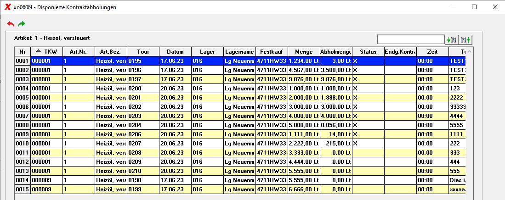Click tour cell 0199
Screen dimensions: 505x200
pyautogui.click(x=143, y=189)
